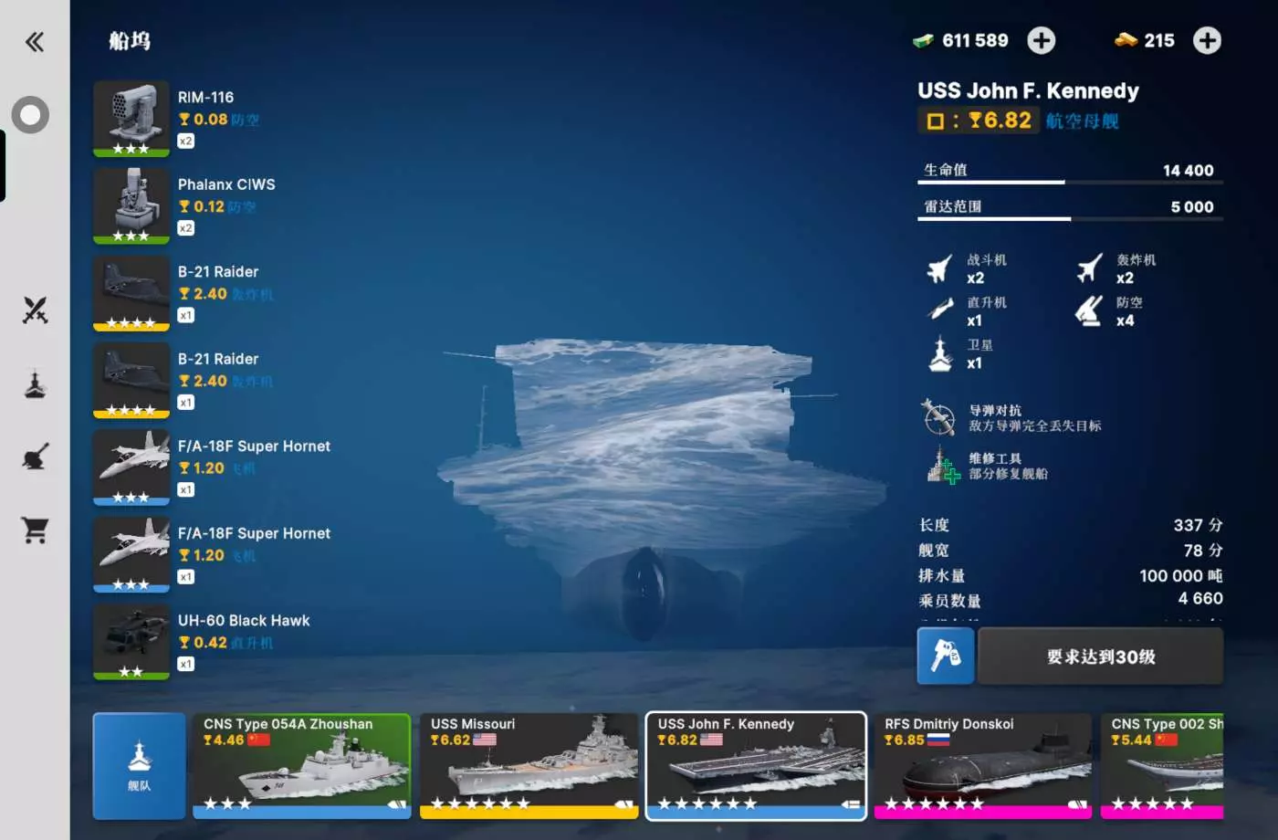Click the USS John F. Kennedy title
Image resolution: width=1278 pixels, height=840 pixels.
click(x=1028, y=90)
